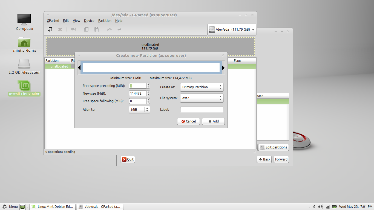
Task: Switch to Linux Mint Debian Ed... taskbar window
Action: click(x=52, y=207)
